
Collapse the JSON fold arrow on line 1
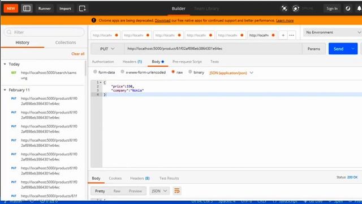point(101,82)
